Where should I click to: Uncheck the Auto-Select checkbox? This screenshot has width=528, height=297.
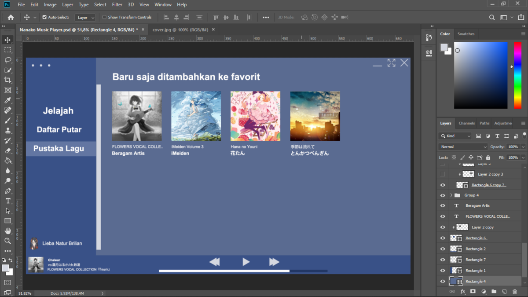[x=44, y=17]
